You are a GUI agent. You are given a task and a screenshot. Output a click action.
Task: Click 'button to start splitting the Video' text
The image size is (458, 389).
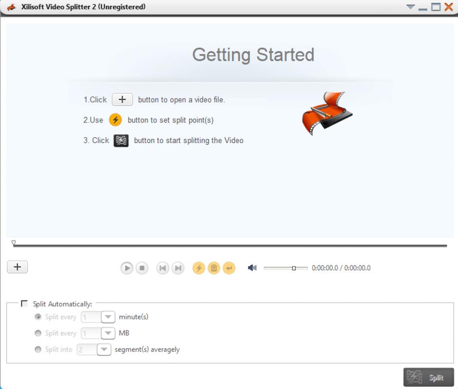click(189, 141)
